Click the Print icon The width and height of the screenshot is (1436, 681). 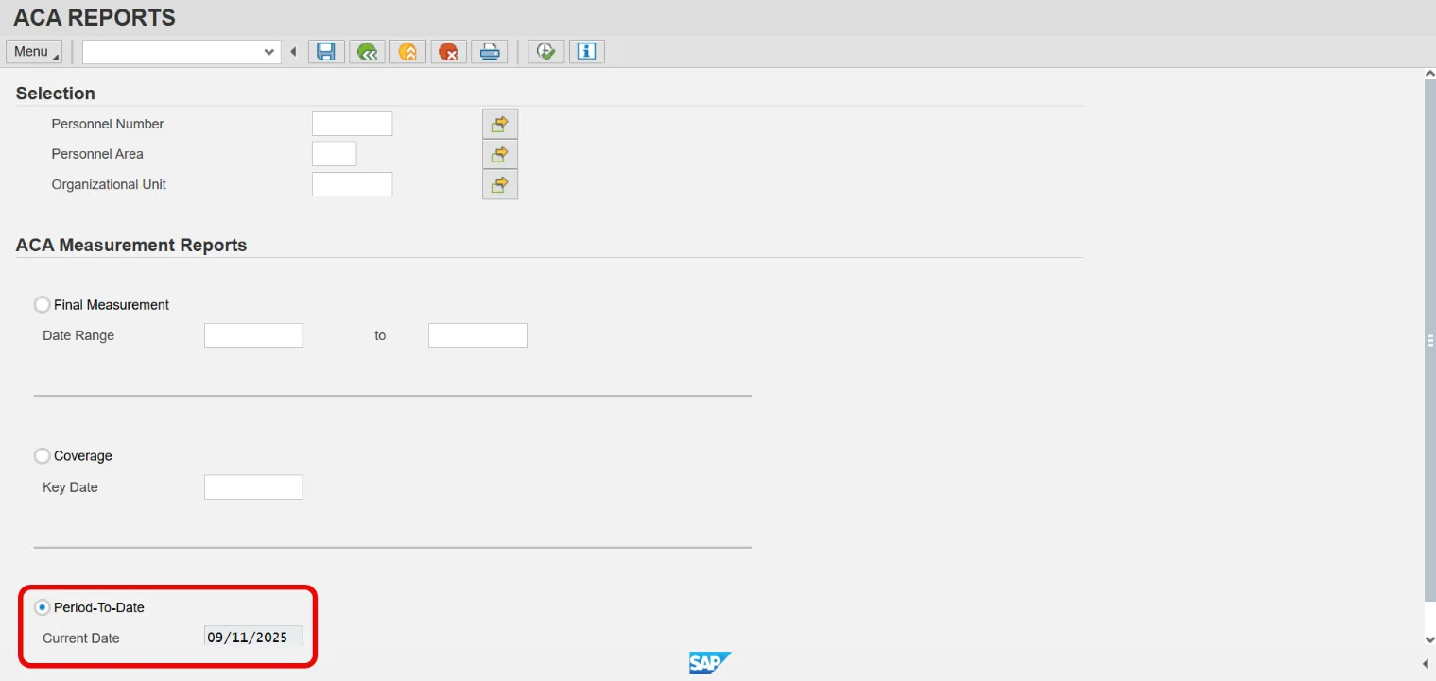pos(490,52)
